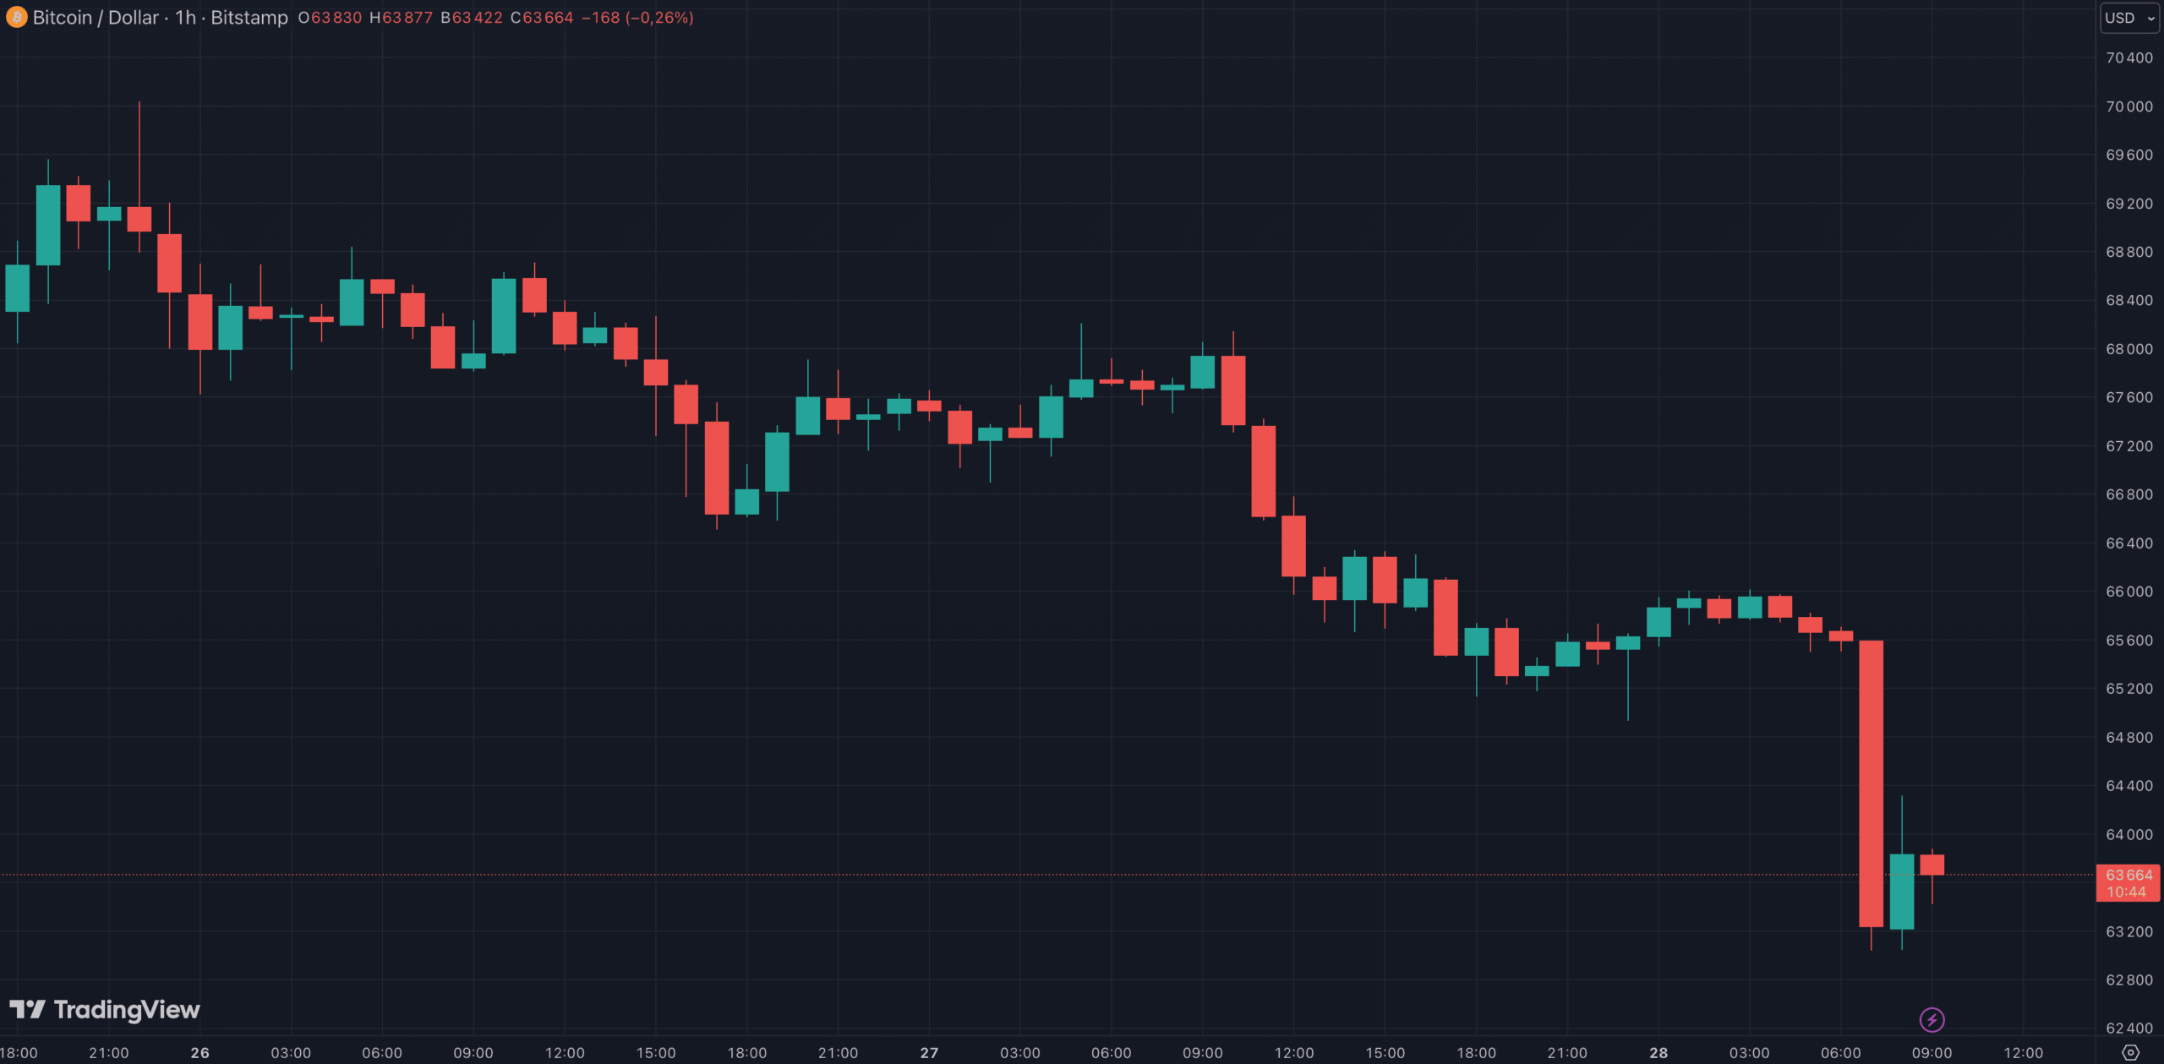Select the date 26 time axis marker
The width and height of the screenshot is (2164, 1064).
(199, 1053)
